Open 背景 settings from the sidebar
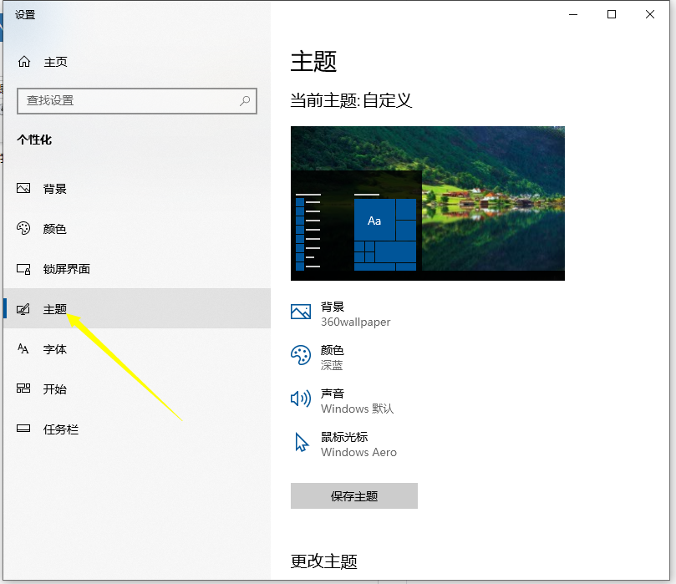676x584 pixels. click(x=53, y=189)
